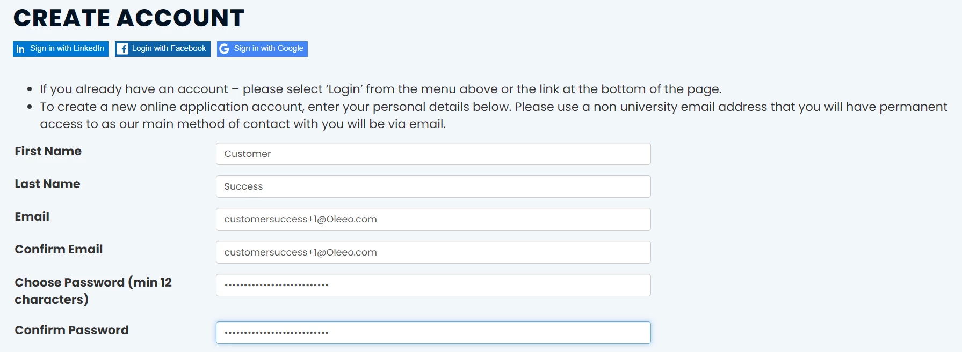
Task: Click the Last Name label
Action: click(x=47, y=184)
